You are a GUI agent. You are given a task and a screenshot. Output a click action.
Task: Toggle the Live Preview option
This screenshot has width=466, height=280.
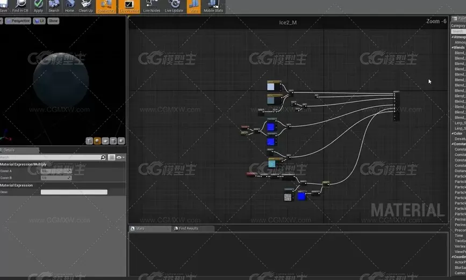point(129,6)
